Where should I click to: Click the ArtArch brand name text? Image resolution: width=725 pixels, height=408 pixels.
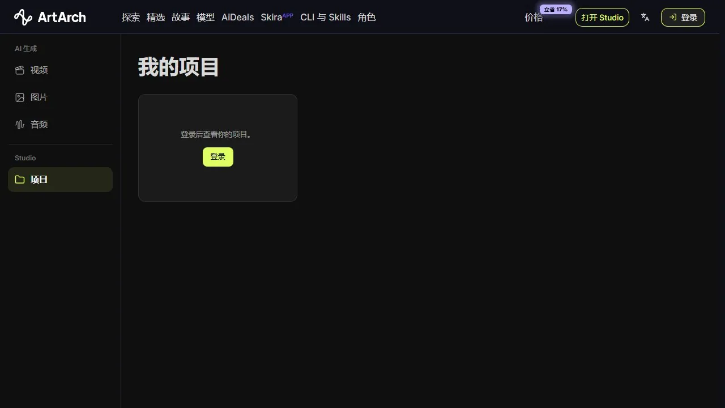tap(62, 18)
